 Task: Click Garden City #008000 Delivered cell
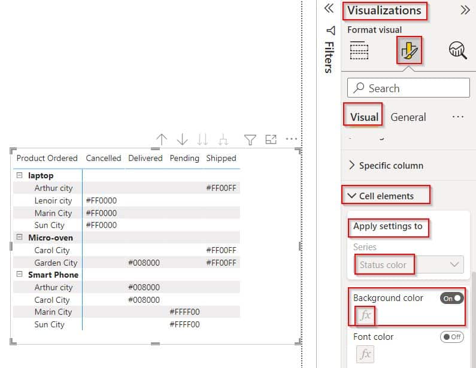click(x=144, y=263)
